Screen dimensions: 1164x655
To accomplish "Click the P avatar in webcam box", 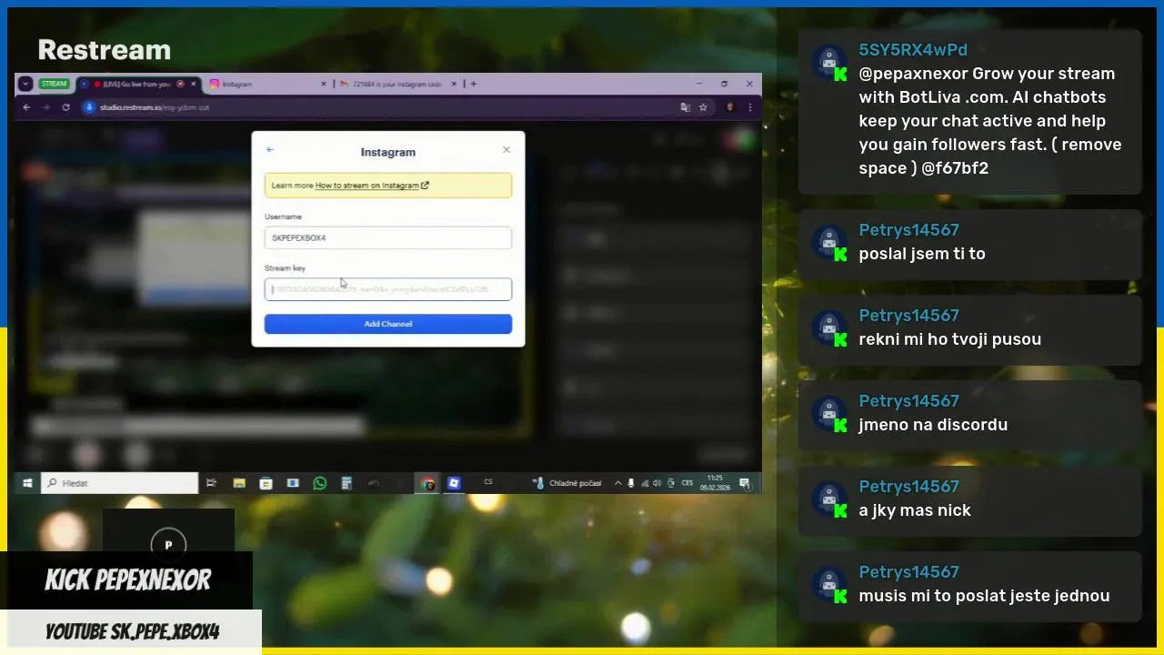I will pos(168,544).
